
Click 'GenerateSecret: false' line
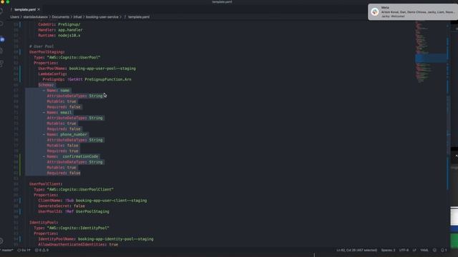(x=62, y=206)
